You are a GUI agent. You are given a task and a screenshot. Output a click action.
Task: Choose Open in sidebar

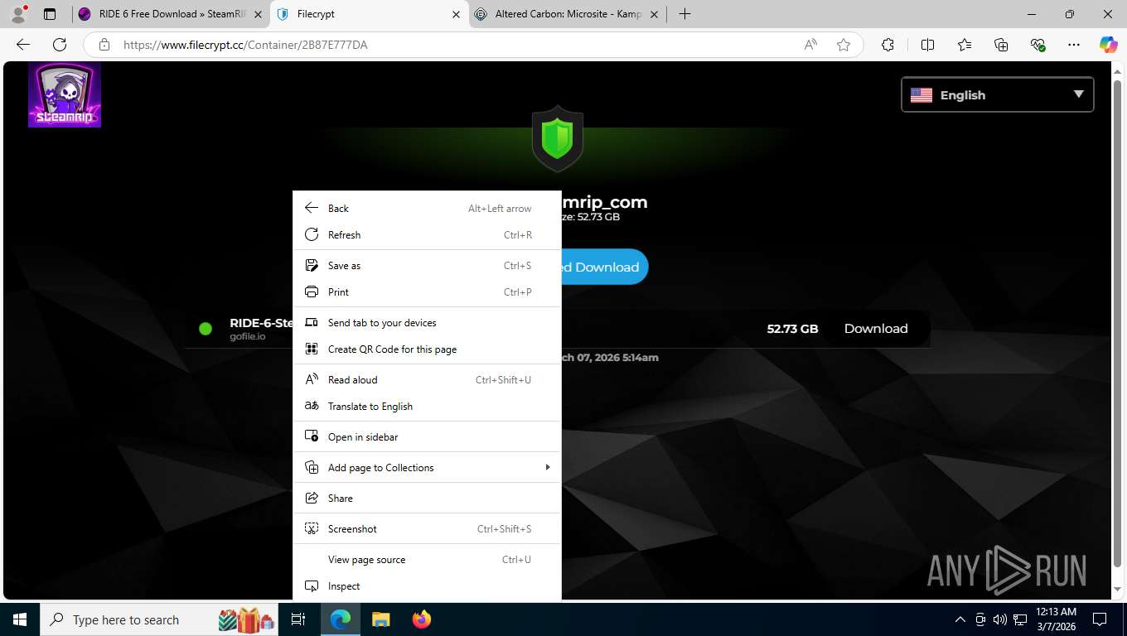pos(427,437)
